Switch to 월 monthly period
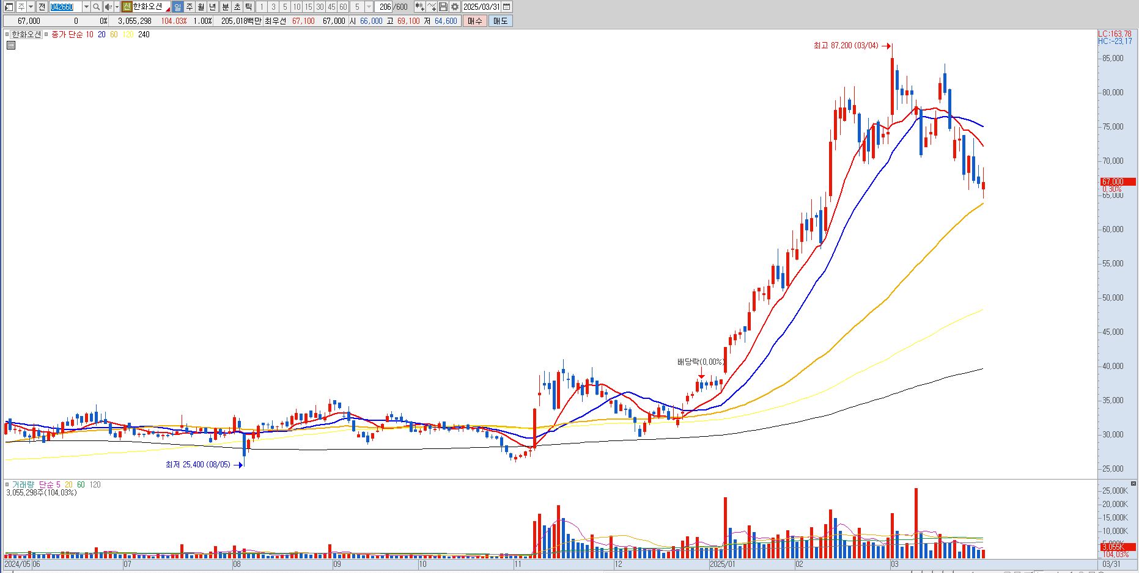Viewport: 1139px width, 573px height. click(201, 7)
